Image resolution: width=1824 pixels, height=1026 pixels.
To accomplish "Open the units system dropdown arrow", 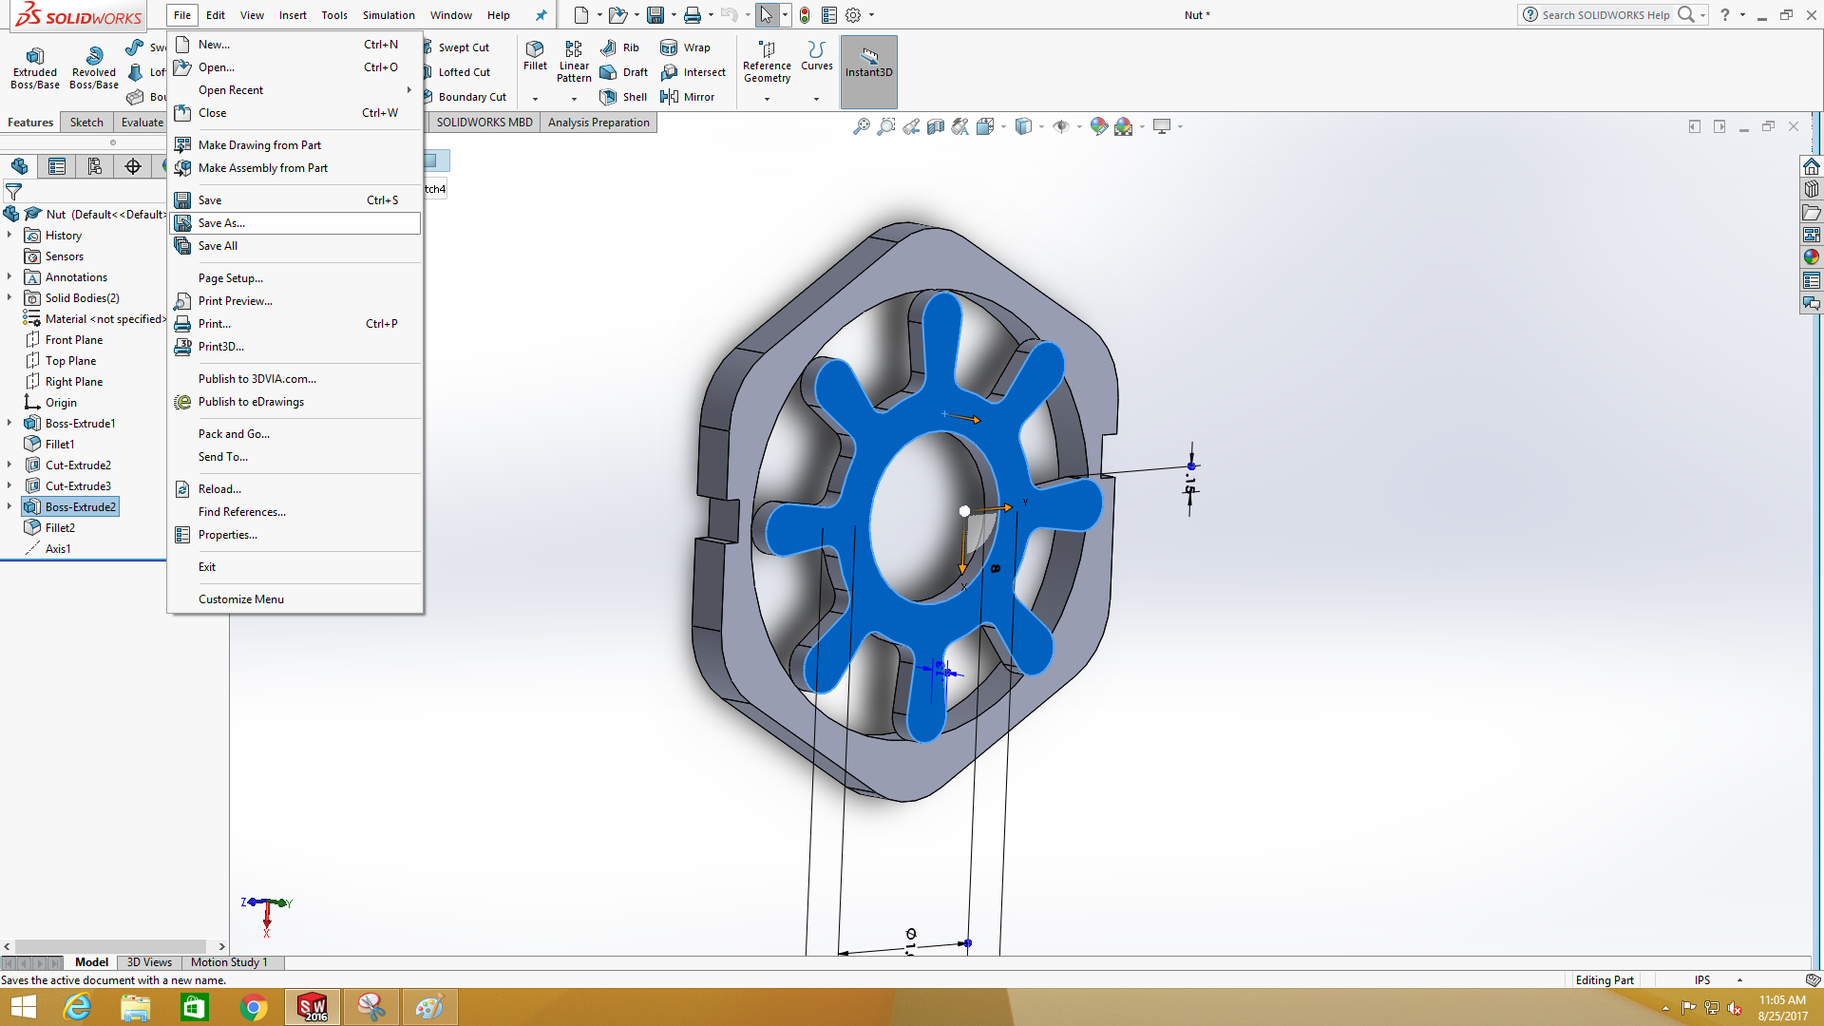I will coord(1739,980).
